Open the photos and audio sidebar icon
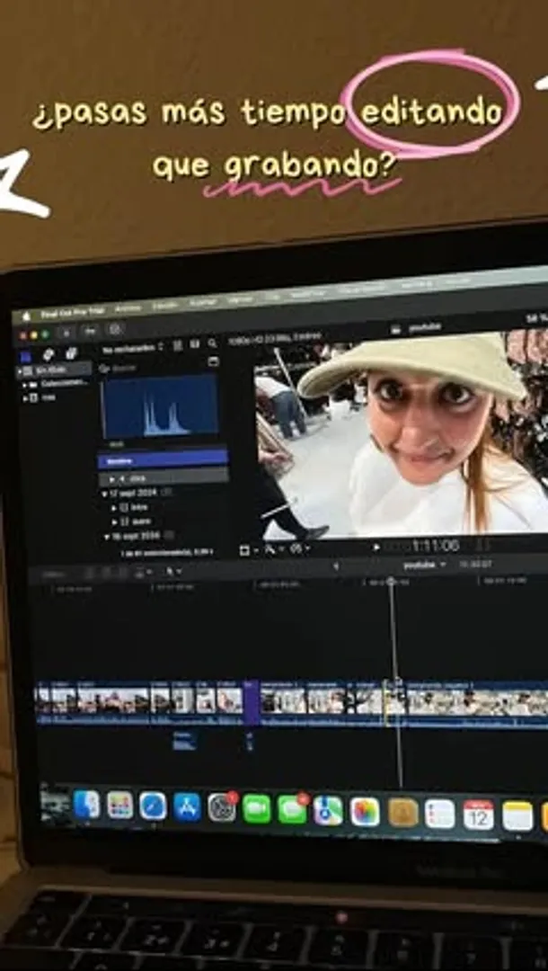Viewport: 548px width, 971px height. (x=49, y=354)
